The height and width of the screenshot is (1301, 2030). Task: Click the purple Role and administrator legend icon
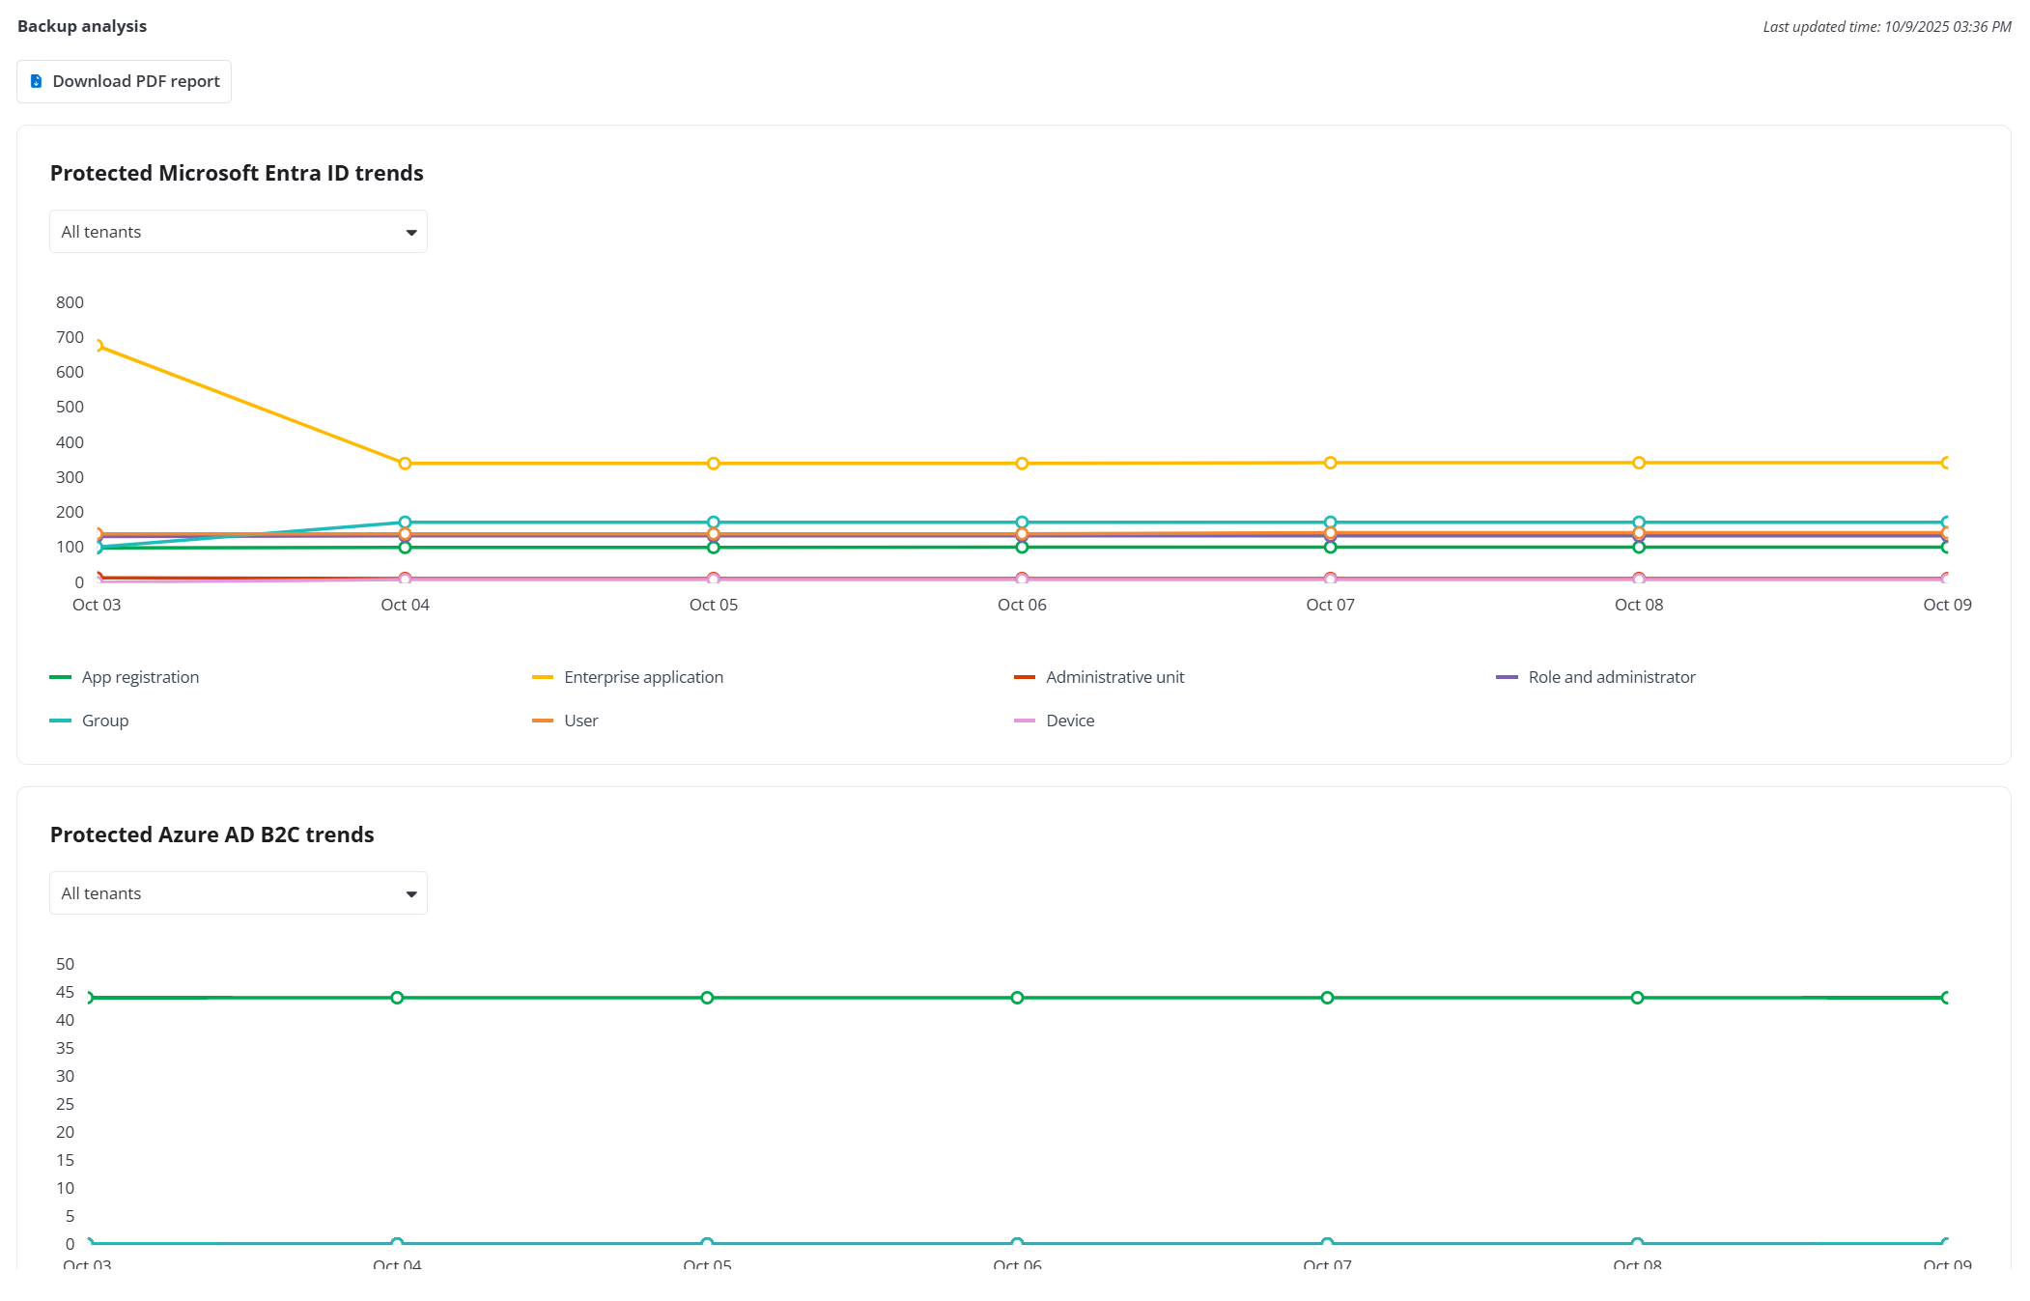[x=1507, y=677]
